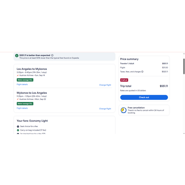
Task: Change flight for the Los Angeles to Mykonos leg
Action: click(x=105, y=85)
